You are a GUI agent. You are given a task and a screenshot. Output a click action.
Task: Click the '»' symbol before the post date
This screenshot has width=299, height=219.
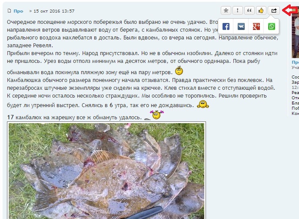[30, 11]
